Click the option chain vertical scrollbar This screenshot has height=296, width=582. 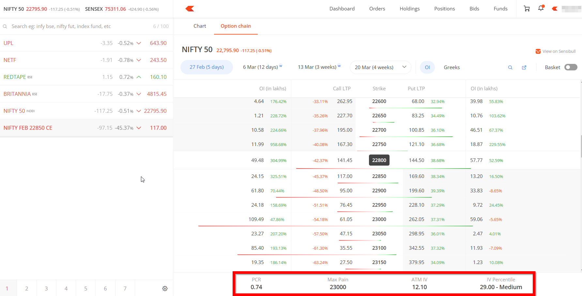[581, 147]
